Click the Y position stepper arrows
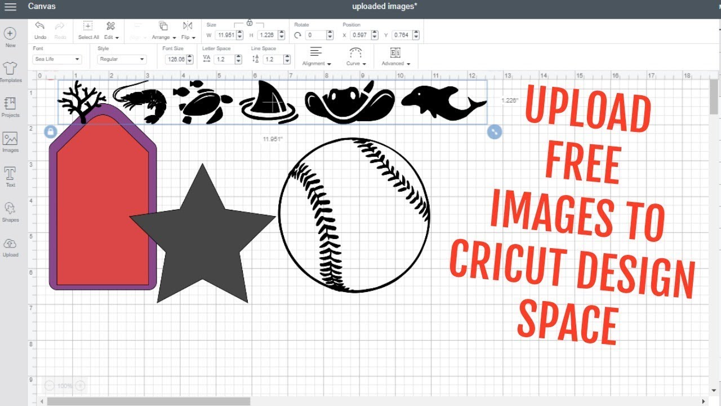This screenshot has height=406, width=721. (416, 35)
